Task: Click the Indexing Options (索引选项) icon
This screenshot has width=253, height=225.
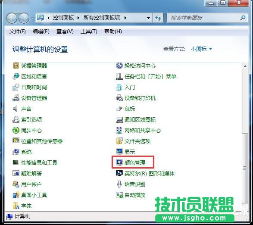Action: pos(16,119)
